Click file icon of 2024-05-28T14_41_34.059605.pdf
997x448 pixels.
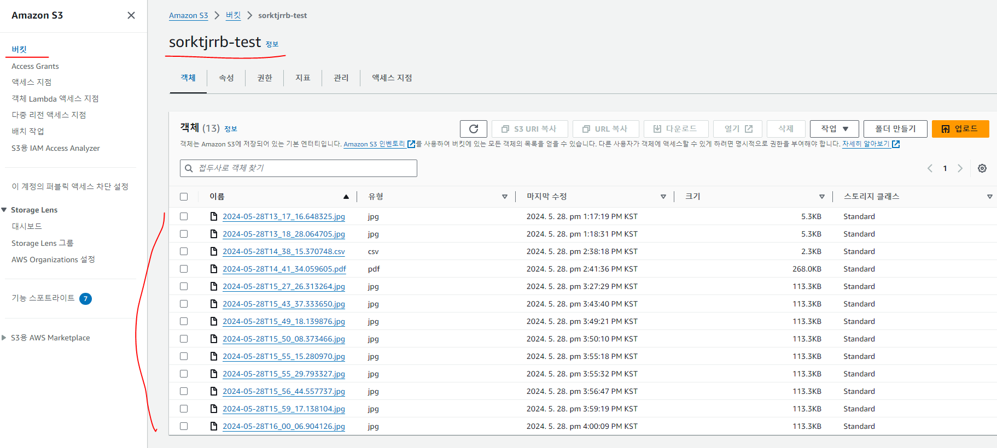[x=214, y=269]
